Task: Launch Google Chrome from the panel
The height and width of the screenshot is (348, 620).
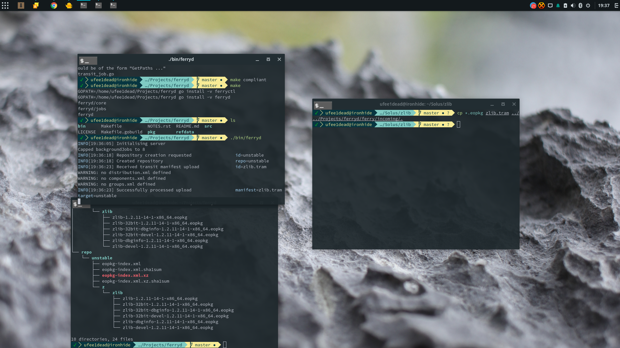Action: tap(54, 5)
